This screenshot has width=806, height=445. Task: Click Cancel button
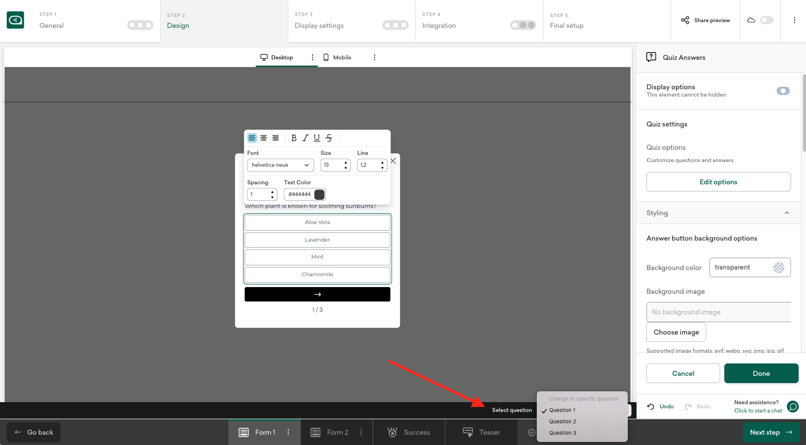tap(683, 373)
